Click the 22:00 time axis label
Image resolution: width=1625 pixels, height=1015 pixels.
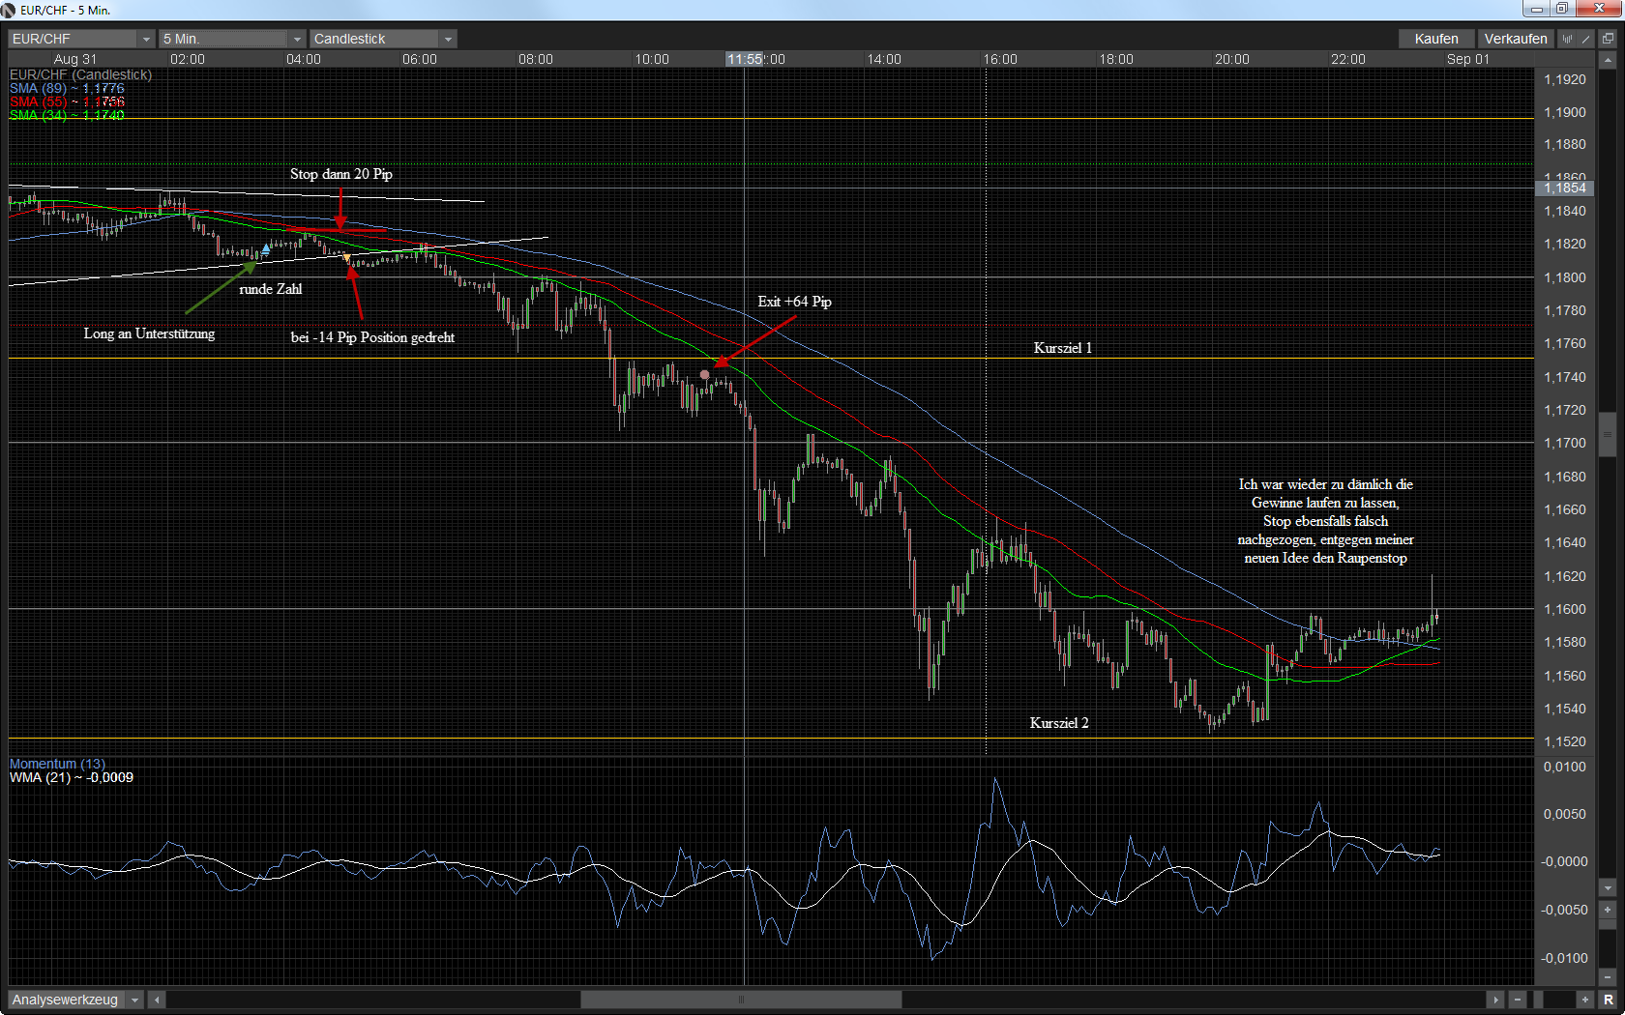click(1348, 59)
